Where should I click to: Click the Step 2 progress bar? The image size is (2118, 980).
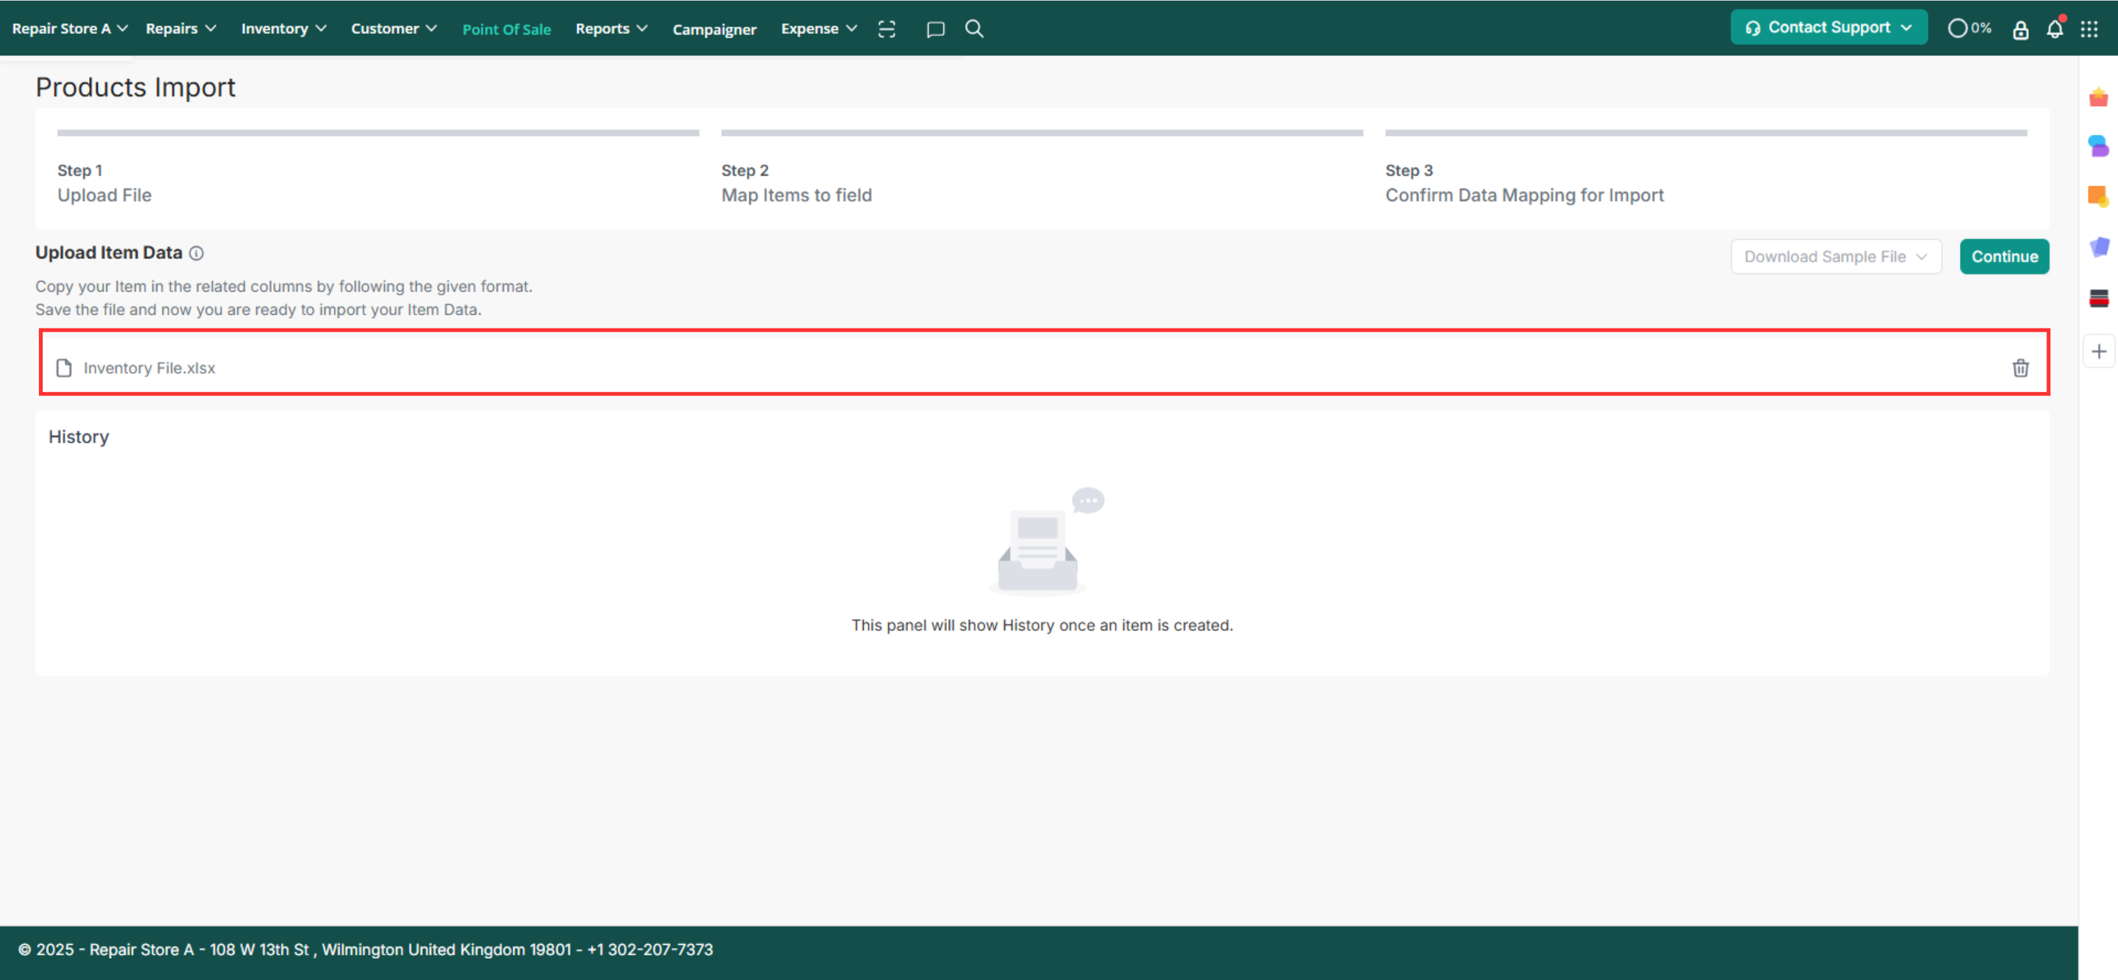point(1042,132)
